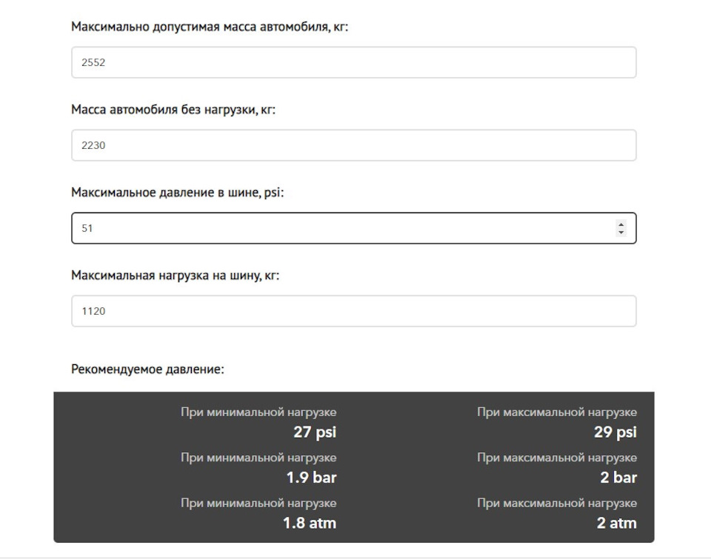Image resolution: width=711 pixels, height=559 pixels.
Task: Increase tire pressure with the stepper up arrow
Action: click(621, 224)
